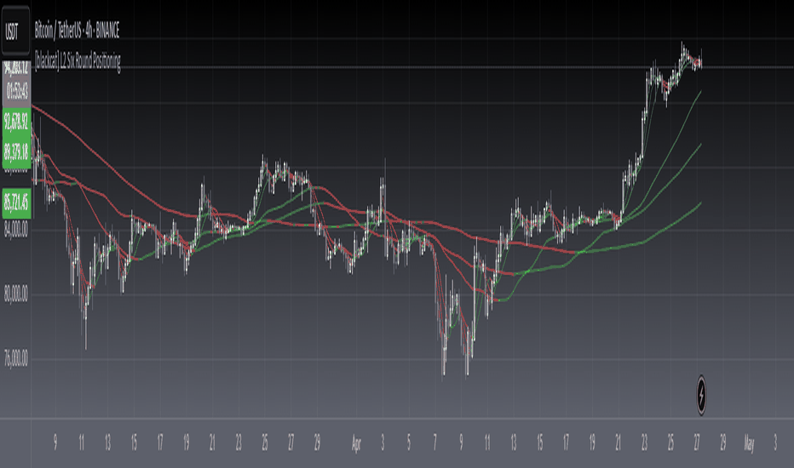Click the 85,721.45 green price label

coord(16,203)
